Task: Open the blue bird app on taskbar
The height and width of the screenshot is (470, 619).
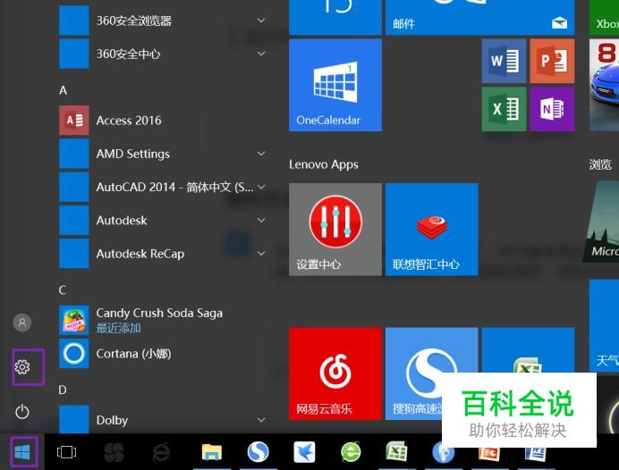Action: (304, 452)
